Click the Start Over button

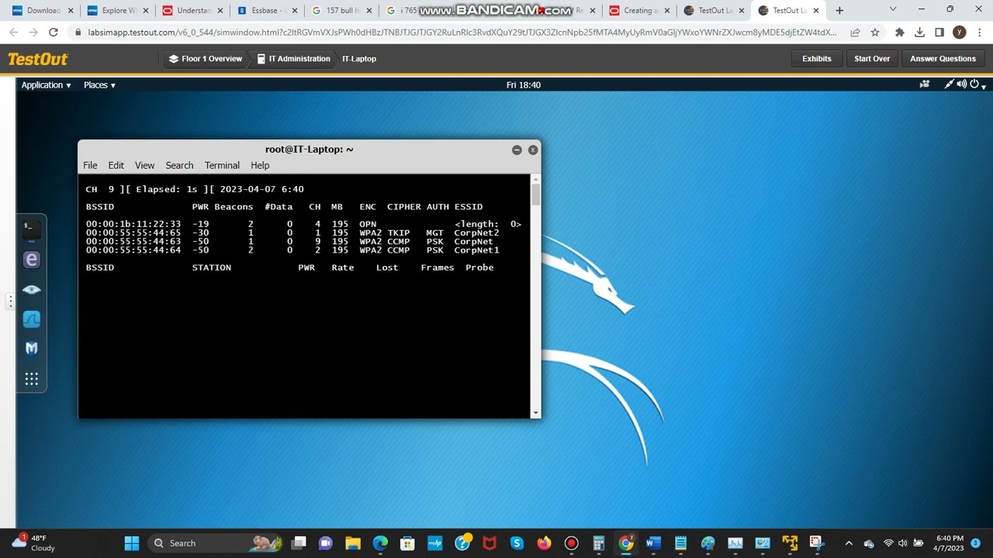(x=872, y=59)
